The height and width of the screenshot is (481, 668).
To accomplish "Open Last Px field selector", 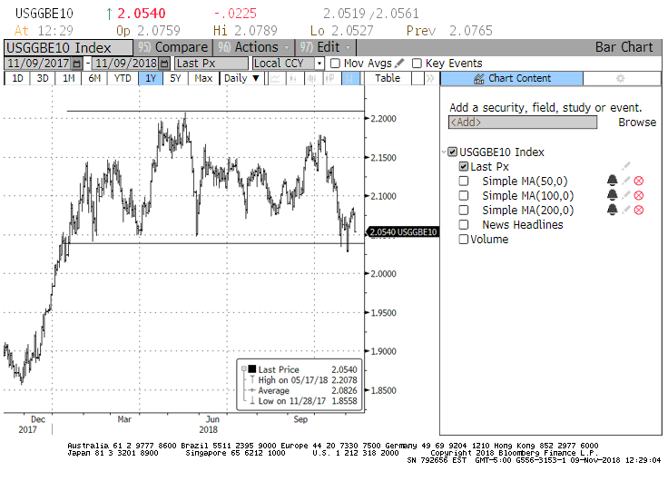I will point(211,64).
